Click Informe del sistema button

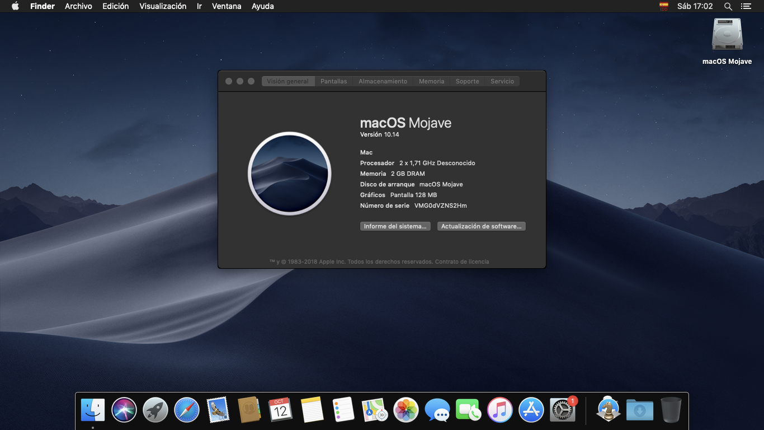point(395,226)
